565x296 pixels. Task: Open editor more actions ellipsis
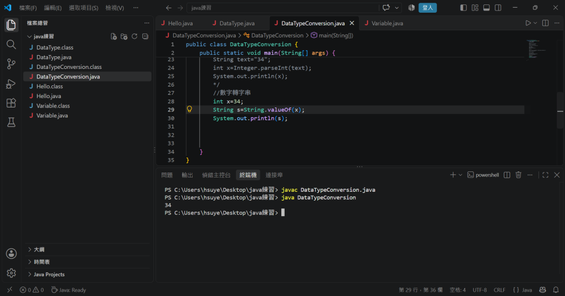click(x=557, y=23)
